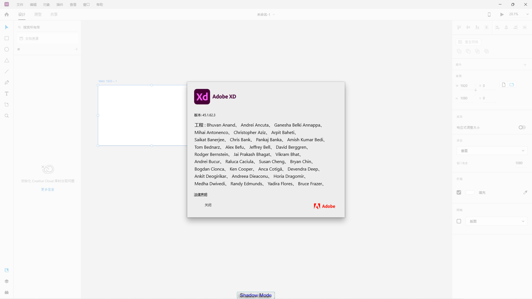Click the fill color swatch
Image resolution: width=532 pixels, height=299 pixels.
pyautogui.click(x=470, y=192)
